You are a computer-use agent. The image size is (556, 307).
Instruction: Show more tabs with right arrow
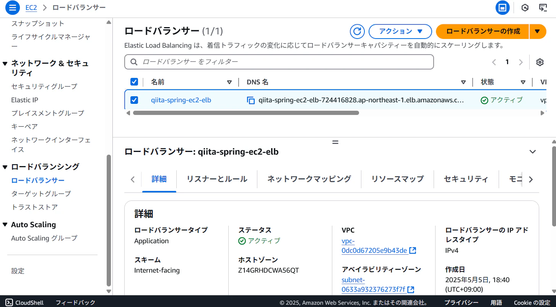pyautogui.click(x=530, y=179)
